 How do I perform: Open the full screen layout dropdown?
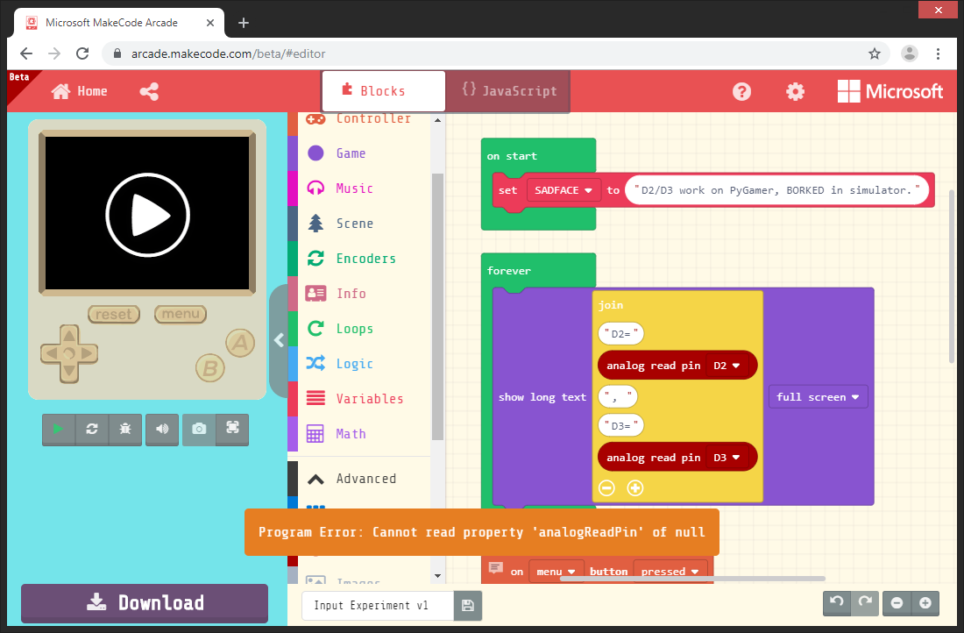[x=818, y=397]
